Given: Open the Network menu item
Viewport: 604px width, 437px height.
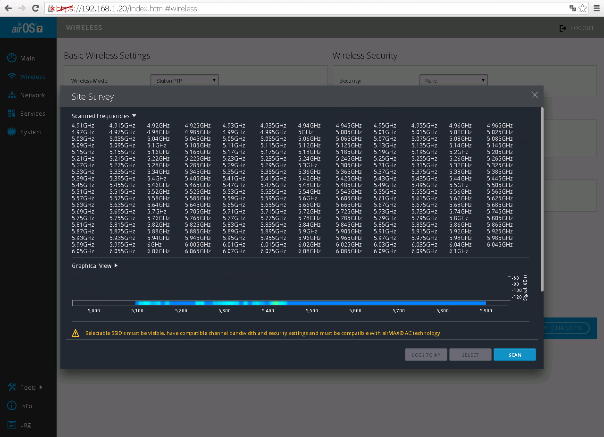Looking at the screenshot, I should (x=33, y=95).
